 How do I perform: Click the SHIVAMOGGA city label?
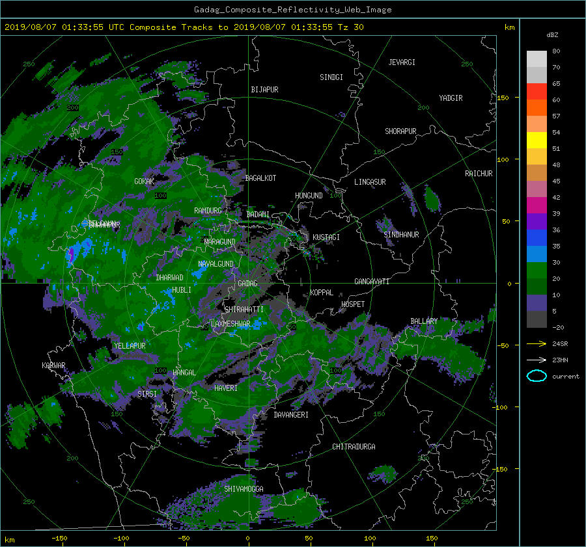[x=244, y=489]
